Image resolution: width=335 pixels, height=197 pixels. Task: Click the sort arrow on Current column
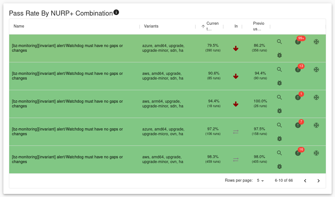click(x=203, y=26)
